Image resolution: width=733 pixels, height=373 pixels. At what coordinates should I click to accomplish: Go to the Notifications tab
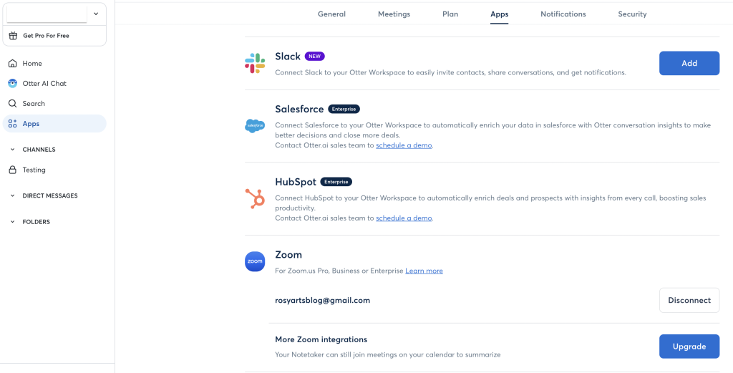[563, 14]
